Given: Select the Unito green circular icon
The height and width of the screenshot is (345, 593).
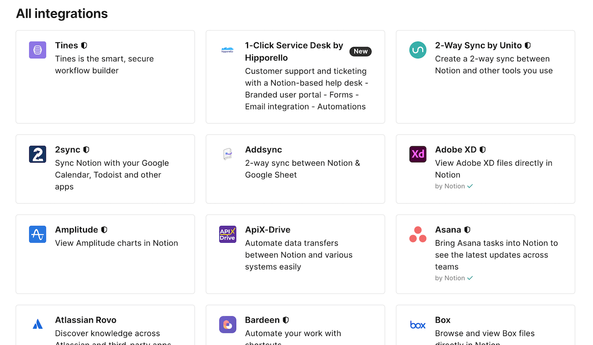Looking at the screenshot, I should [418, 49].
